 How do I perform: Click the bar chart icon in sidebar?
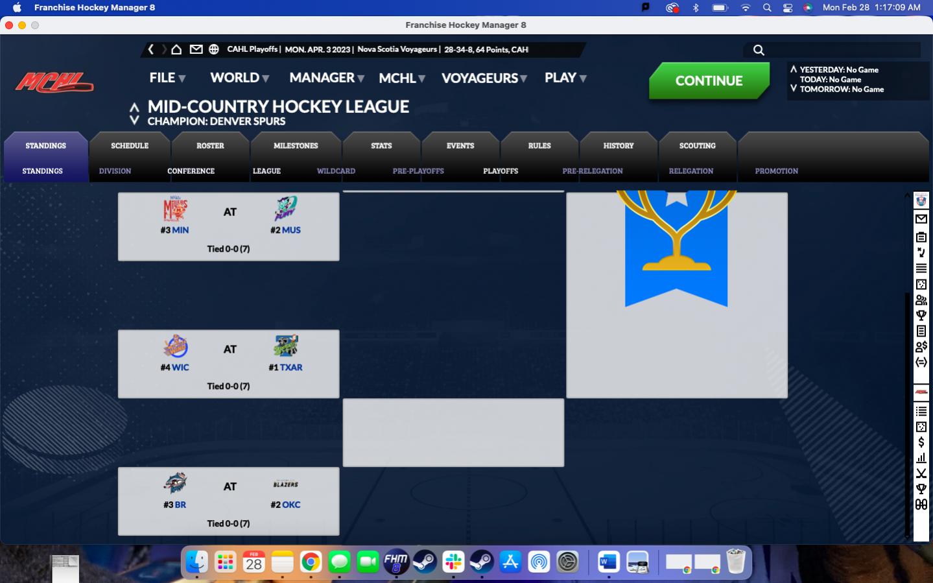pyautogui.click(x=921, y=458)
